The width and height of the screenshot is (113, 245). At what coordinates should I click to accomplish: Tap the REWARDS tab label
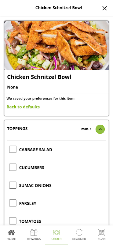[34, 239]
